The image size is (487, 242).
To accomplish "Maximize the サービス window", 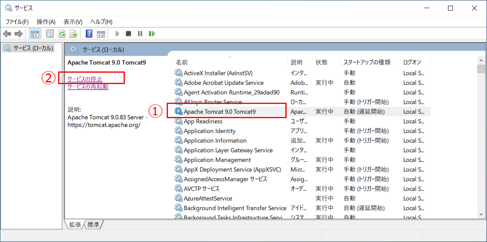I will click(450, 9).
